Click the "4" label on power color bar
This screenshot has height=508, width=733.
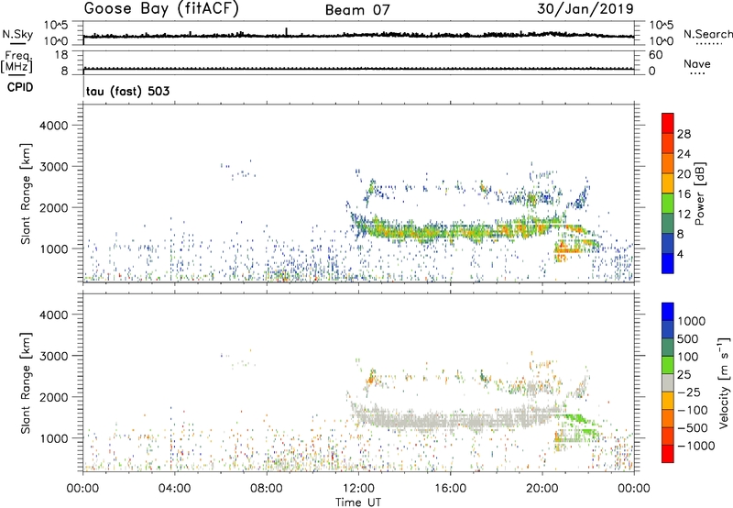click(x=681, y=254)
